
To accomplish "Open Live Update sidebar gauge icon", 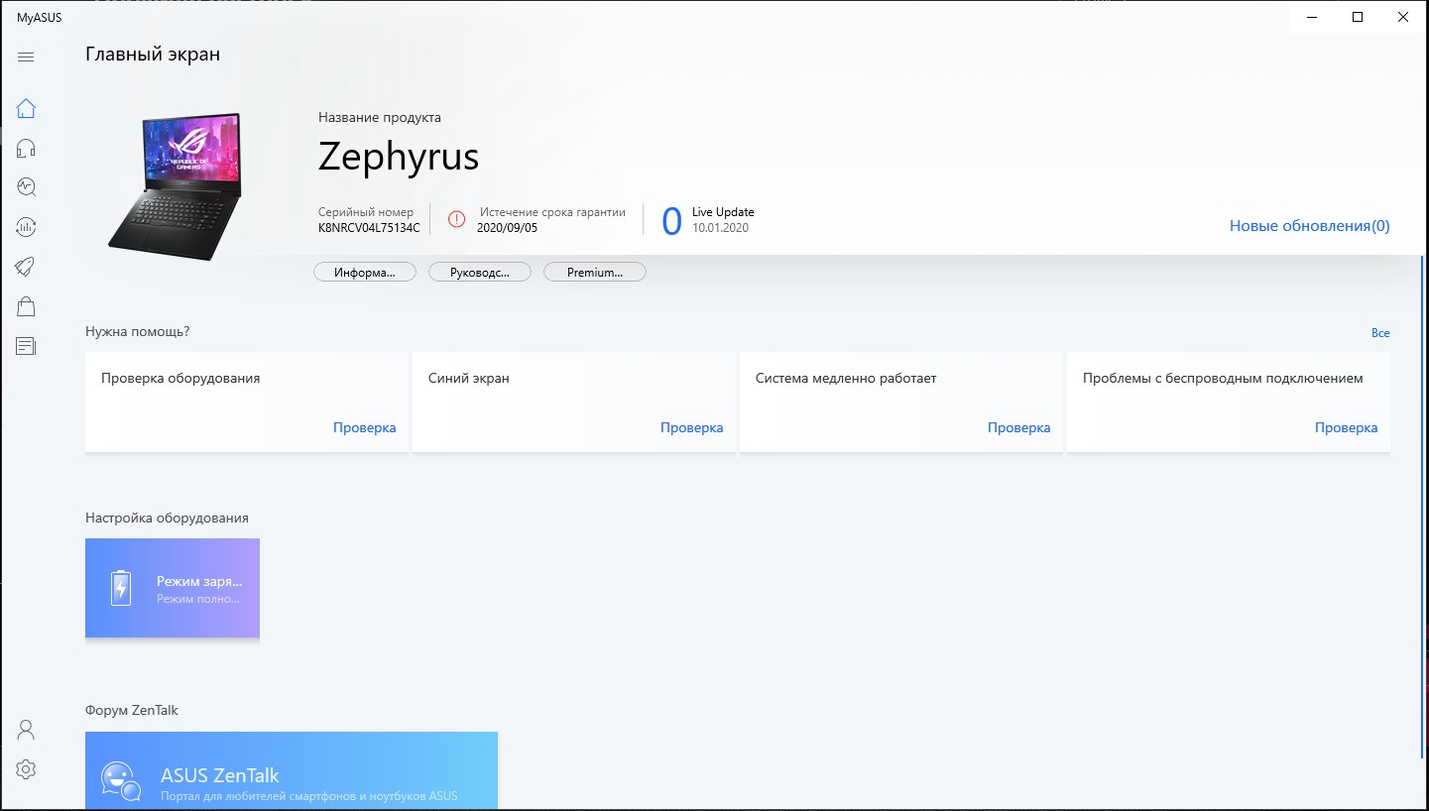I will pyautogui.click(x=27, y=227).
